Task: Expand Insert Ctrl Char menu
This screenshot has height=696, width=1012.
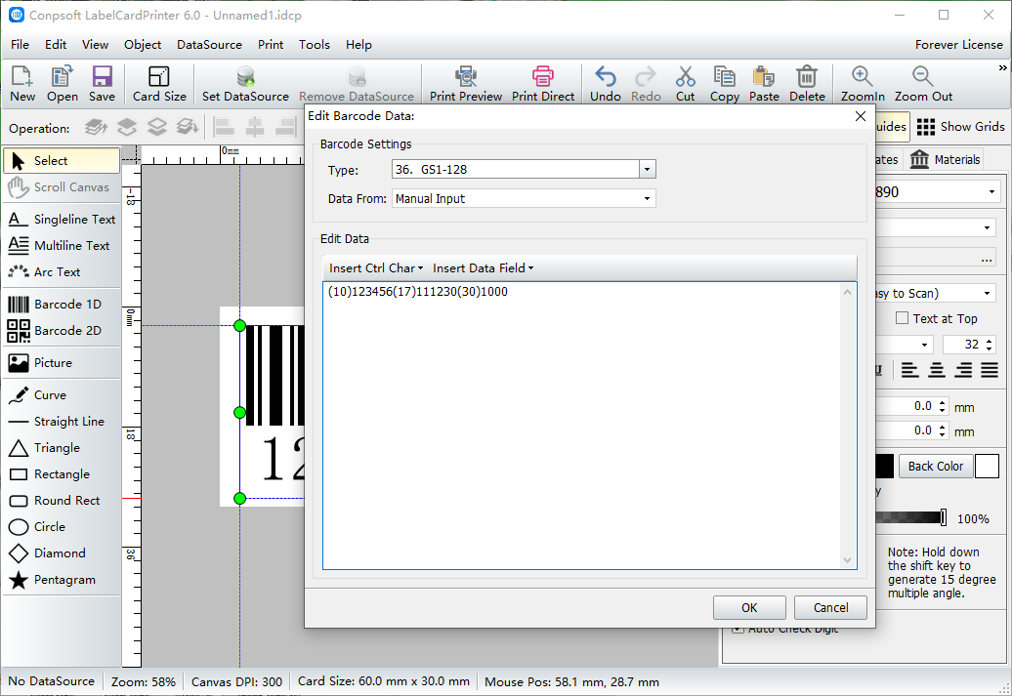Action: click(376, 268)
